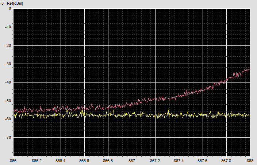Click the -60 dBm axis label
This screenshot has height=165, width=257.
tap(8, 119)
